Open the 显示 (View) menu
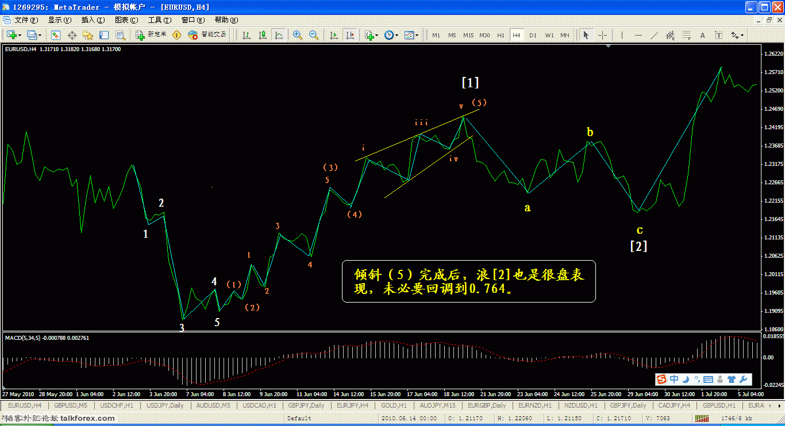 60,20
